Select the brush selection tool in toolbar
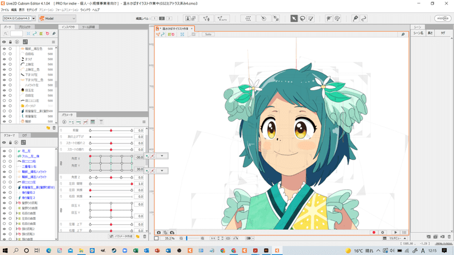 (311, 19)
